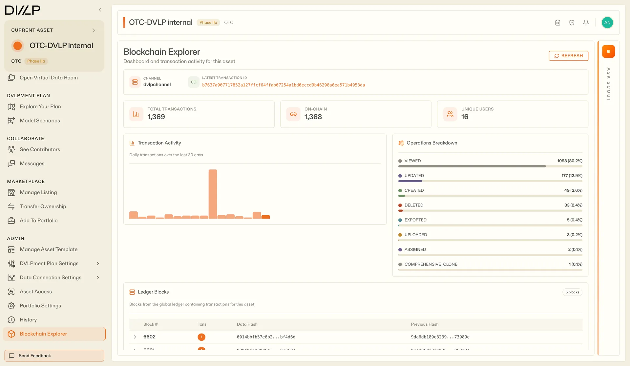Click the link icon beside Latest Transaction ID

click(x=194, y=82)
